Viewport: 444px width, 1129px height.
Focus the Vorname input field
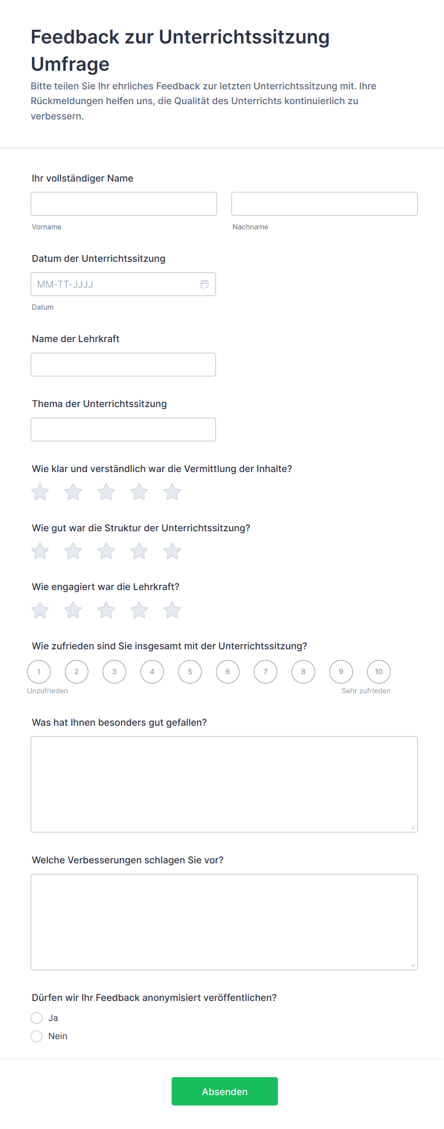(124, 204)
